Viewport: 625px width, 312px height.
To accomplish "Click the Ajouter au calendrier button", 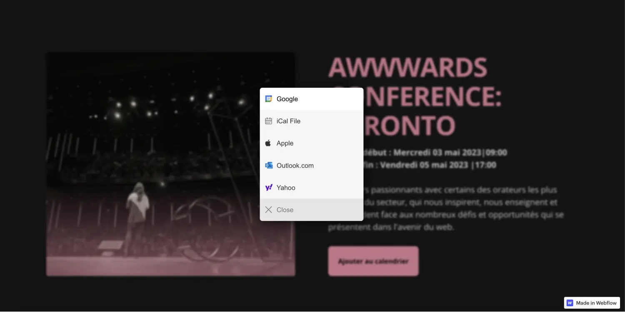I will [373, 261].
